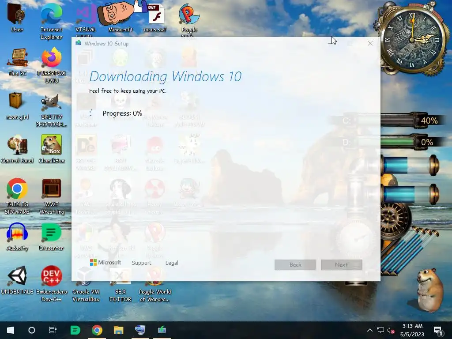Screen dimensions: 452x339
Task: Open the VISUAL STUDIO desktop icon
Action: point(86,20)
